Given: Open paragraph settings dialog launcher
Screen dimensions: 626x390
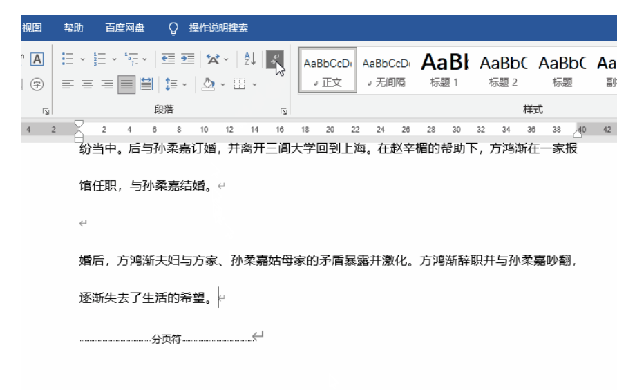Looking at the screenshot, I should pyautogui.click(x=283, y=110).
